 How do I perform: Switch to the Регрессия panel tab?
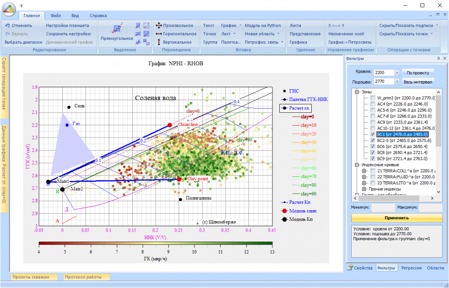click(x=411, y=268)
